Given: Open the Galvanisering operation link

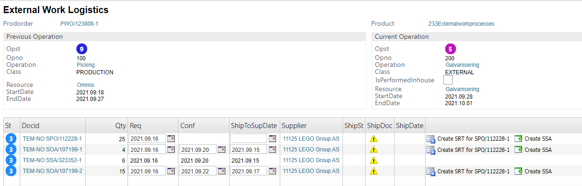Looking at the screenshot, I should [x=462, y=65].
